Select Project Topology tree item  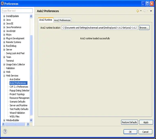[x=17, y=94]
